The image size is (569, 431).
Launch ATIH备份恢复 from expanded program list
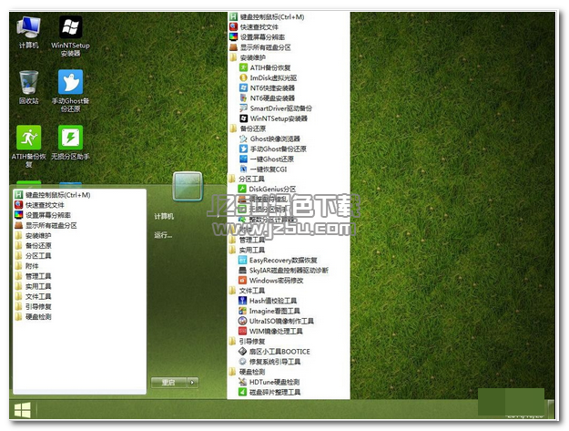[x=265, y=68]
